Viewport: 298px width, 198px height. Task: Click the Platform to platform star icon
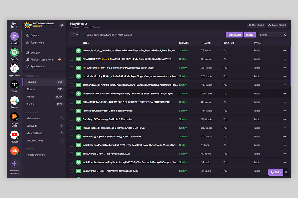[60, 60]
